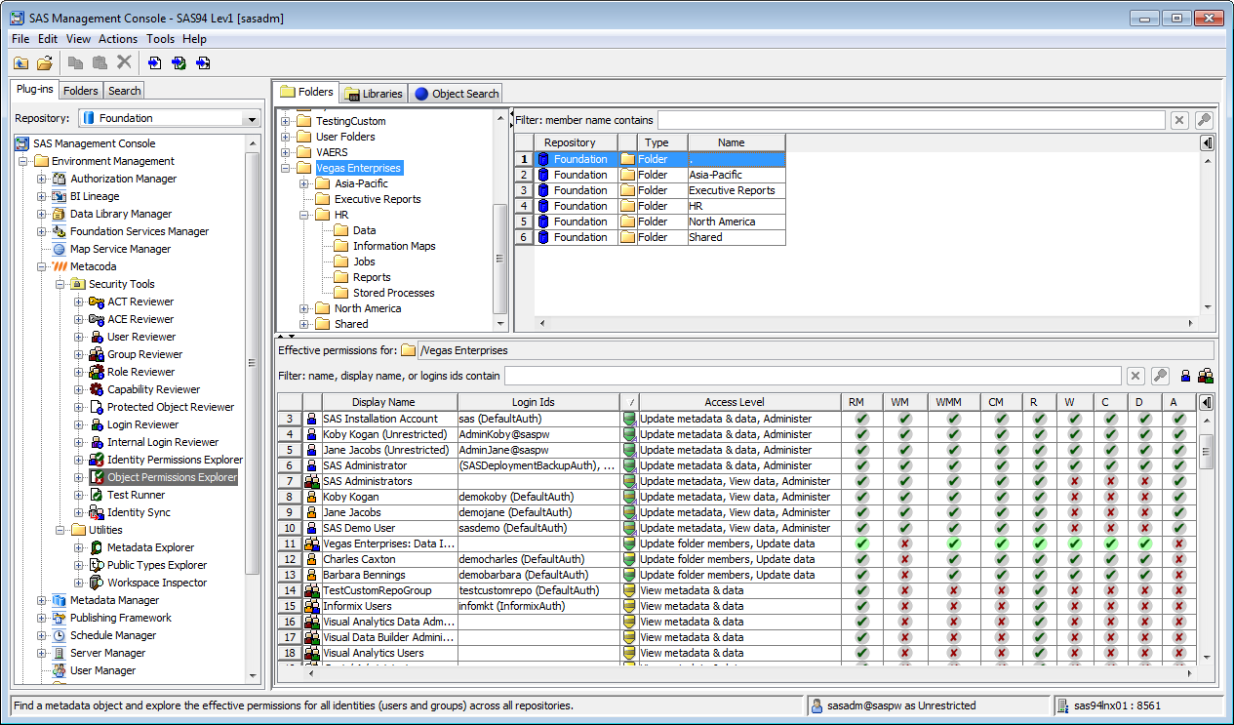This screenshot has height=725, width=1234.
Task: Click the ACT Reviewer plug-in icon
Action: point(97,302)
